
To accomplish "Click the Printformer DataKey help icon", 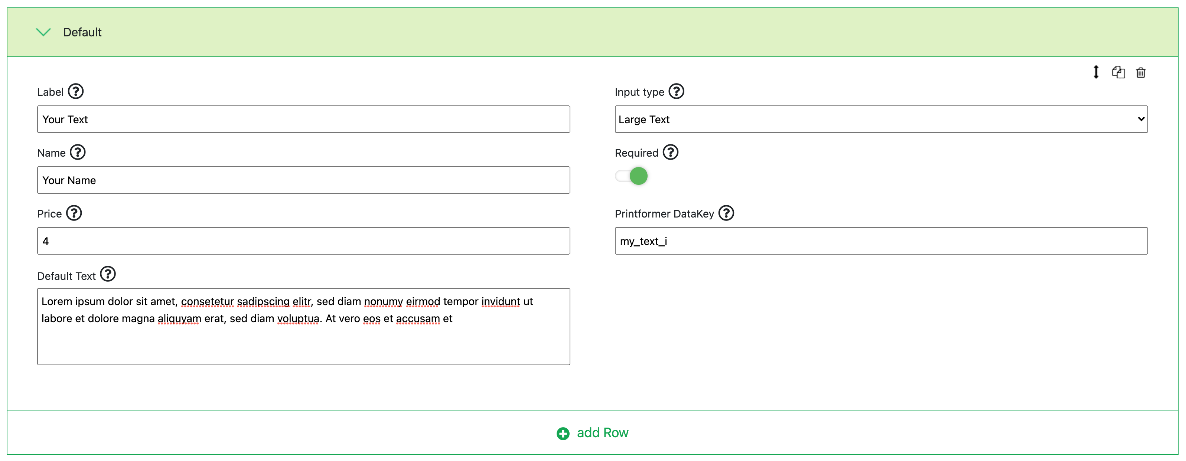I will click(x=726, y=213).
